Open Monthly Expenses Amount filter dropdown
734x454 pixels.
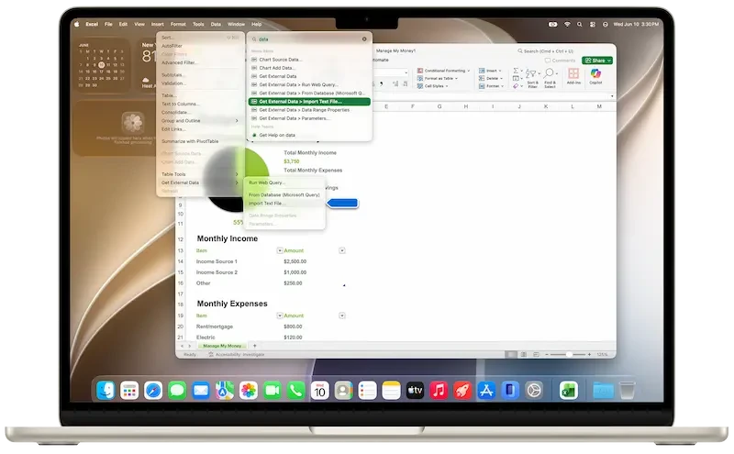[341, 316]
